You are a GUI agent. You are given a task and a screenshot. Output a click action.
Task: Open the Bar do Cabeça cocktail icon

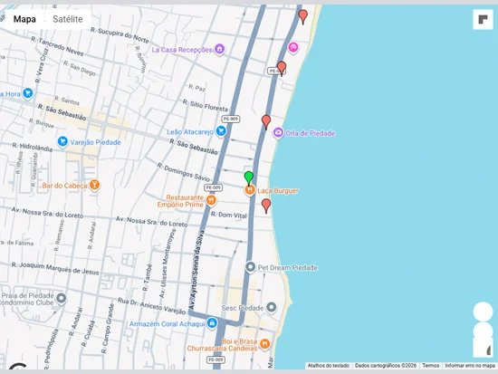pyautogui.click(x=94, y=185)
